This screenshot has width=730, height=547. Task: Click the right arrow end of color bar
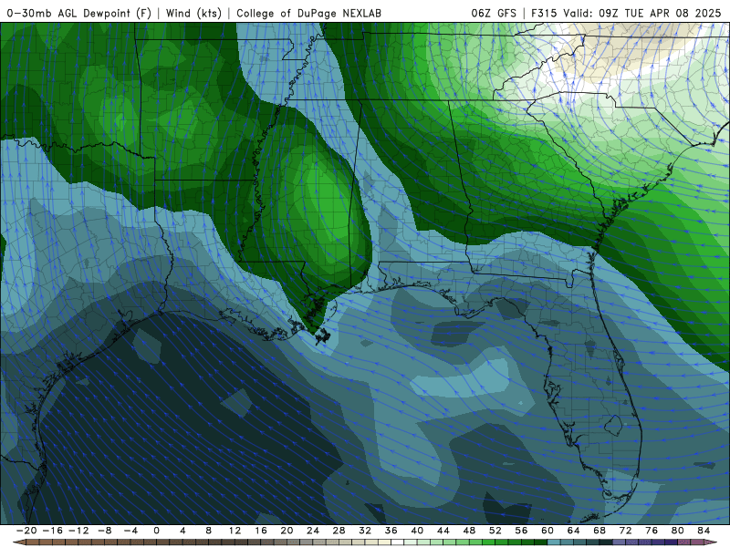[x=710, y=542]
